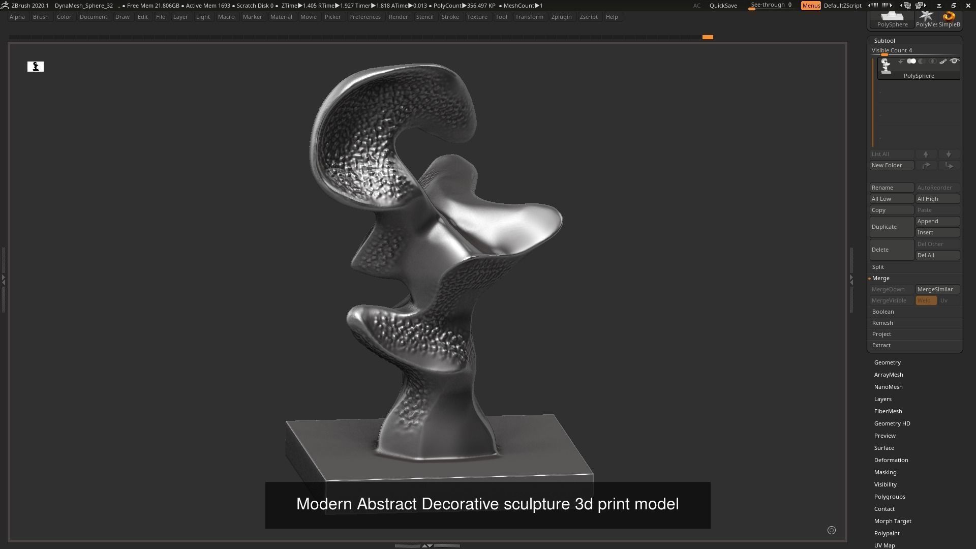Click the start group arrow on PolySphere subtool

click(901, 61)
